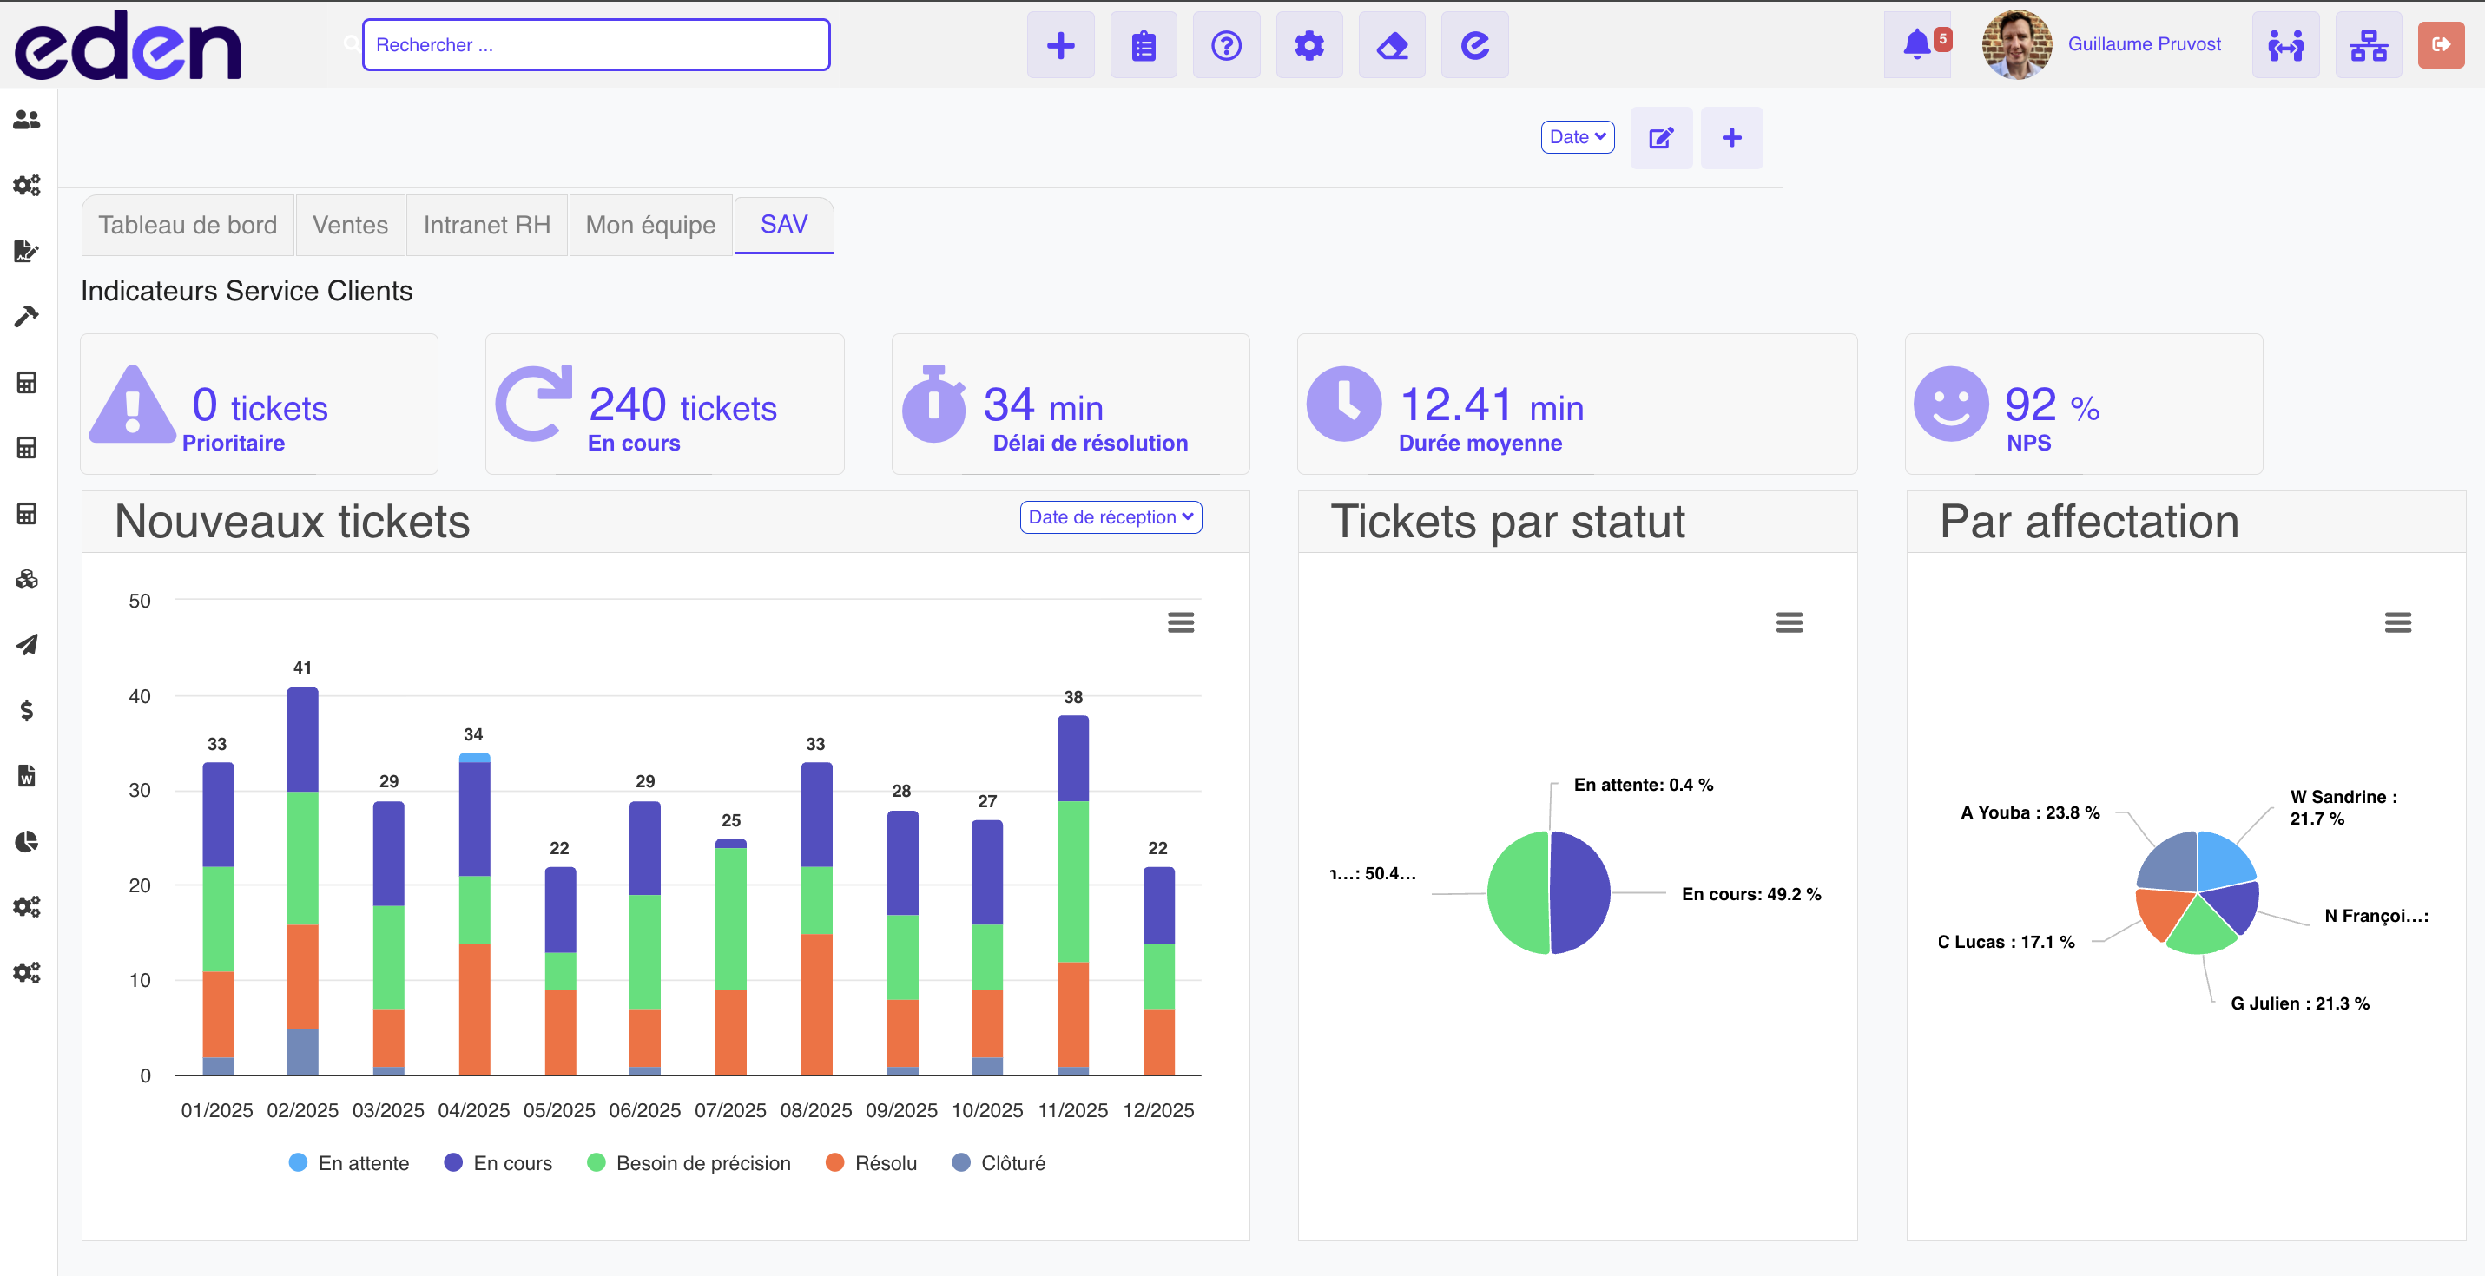This screenshot has width=2485, height=1276.
Task: Click the dollar sign sidebar icon
Action: [x=26, y=711]
